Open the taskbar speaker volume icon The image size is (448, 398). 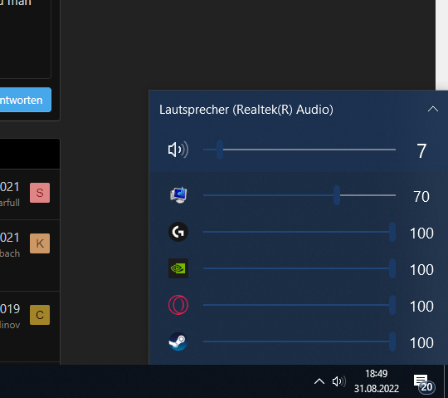[x=338, y=381]
